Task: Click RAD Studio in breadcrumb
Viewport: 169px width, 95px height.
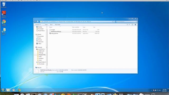Action: [78, 22]
